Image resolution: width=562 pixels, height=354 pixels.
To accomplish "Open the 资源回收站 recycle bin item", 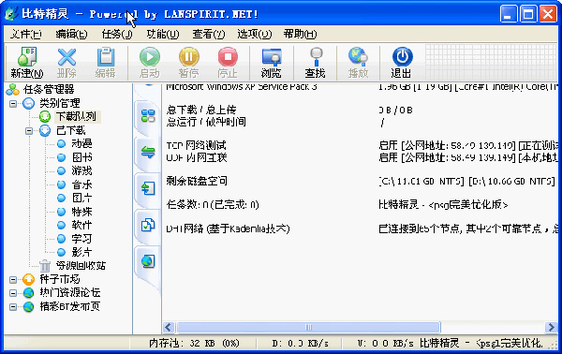I will point(81,266).
